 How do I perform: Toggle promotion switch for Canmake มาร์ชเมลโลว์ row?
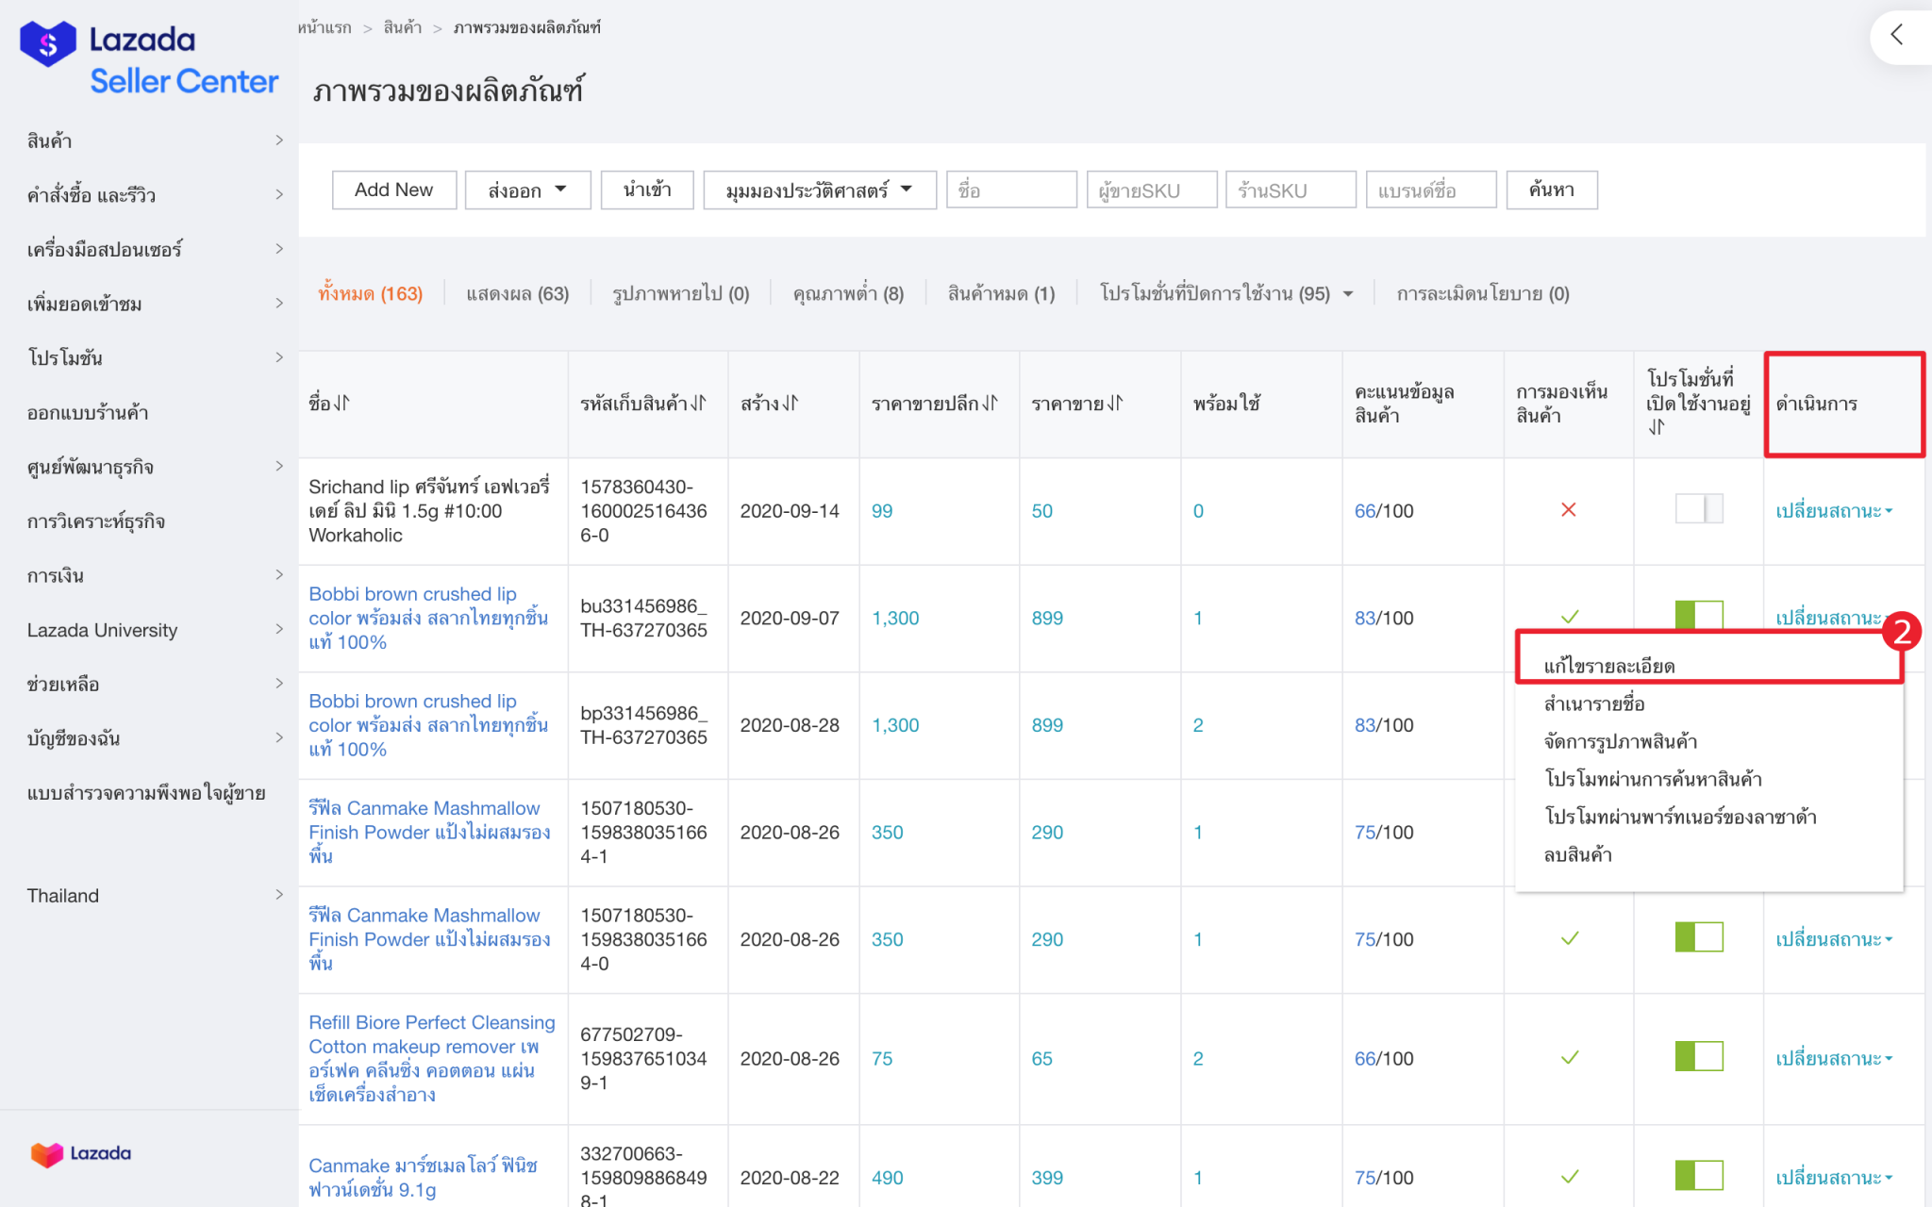click(x=1699, y=1175)
